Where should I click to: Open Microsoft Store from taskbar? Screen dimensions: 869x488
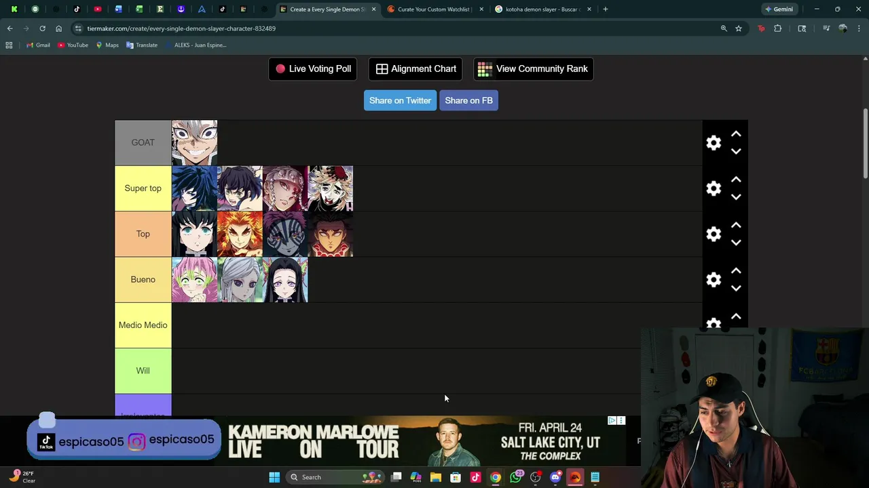point(456,477)
